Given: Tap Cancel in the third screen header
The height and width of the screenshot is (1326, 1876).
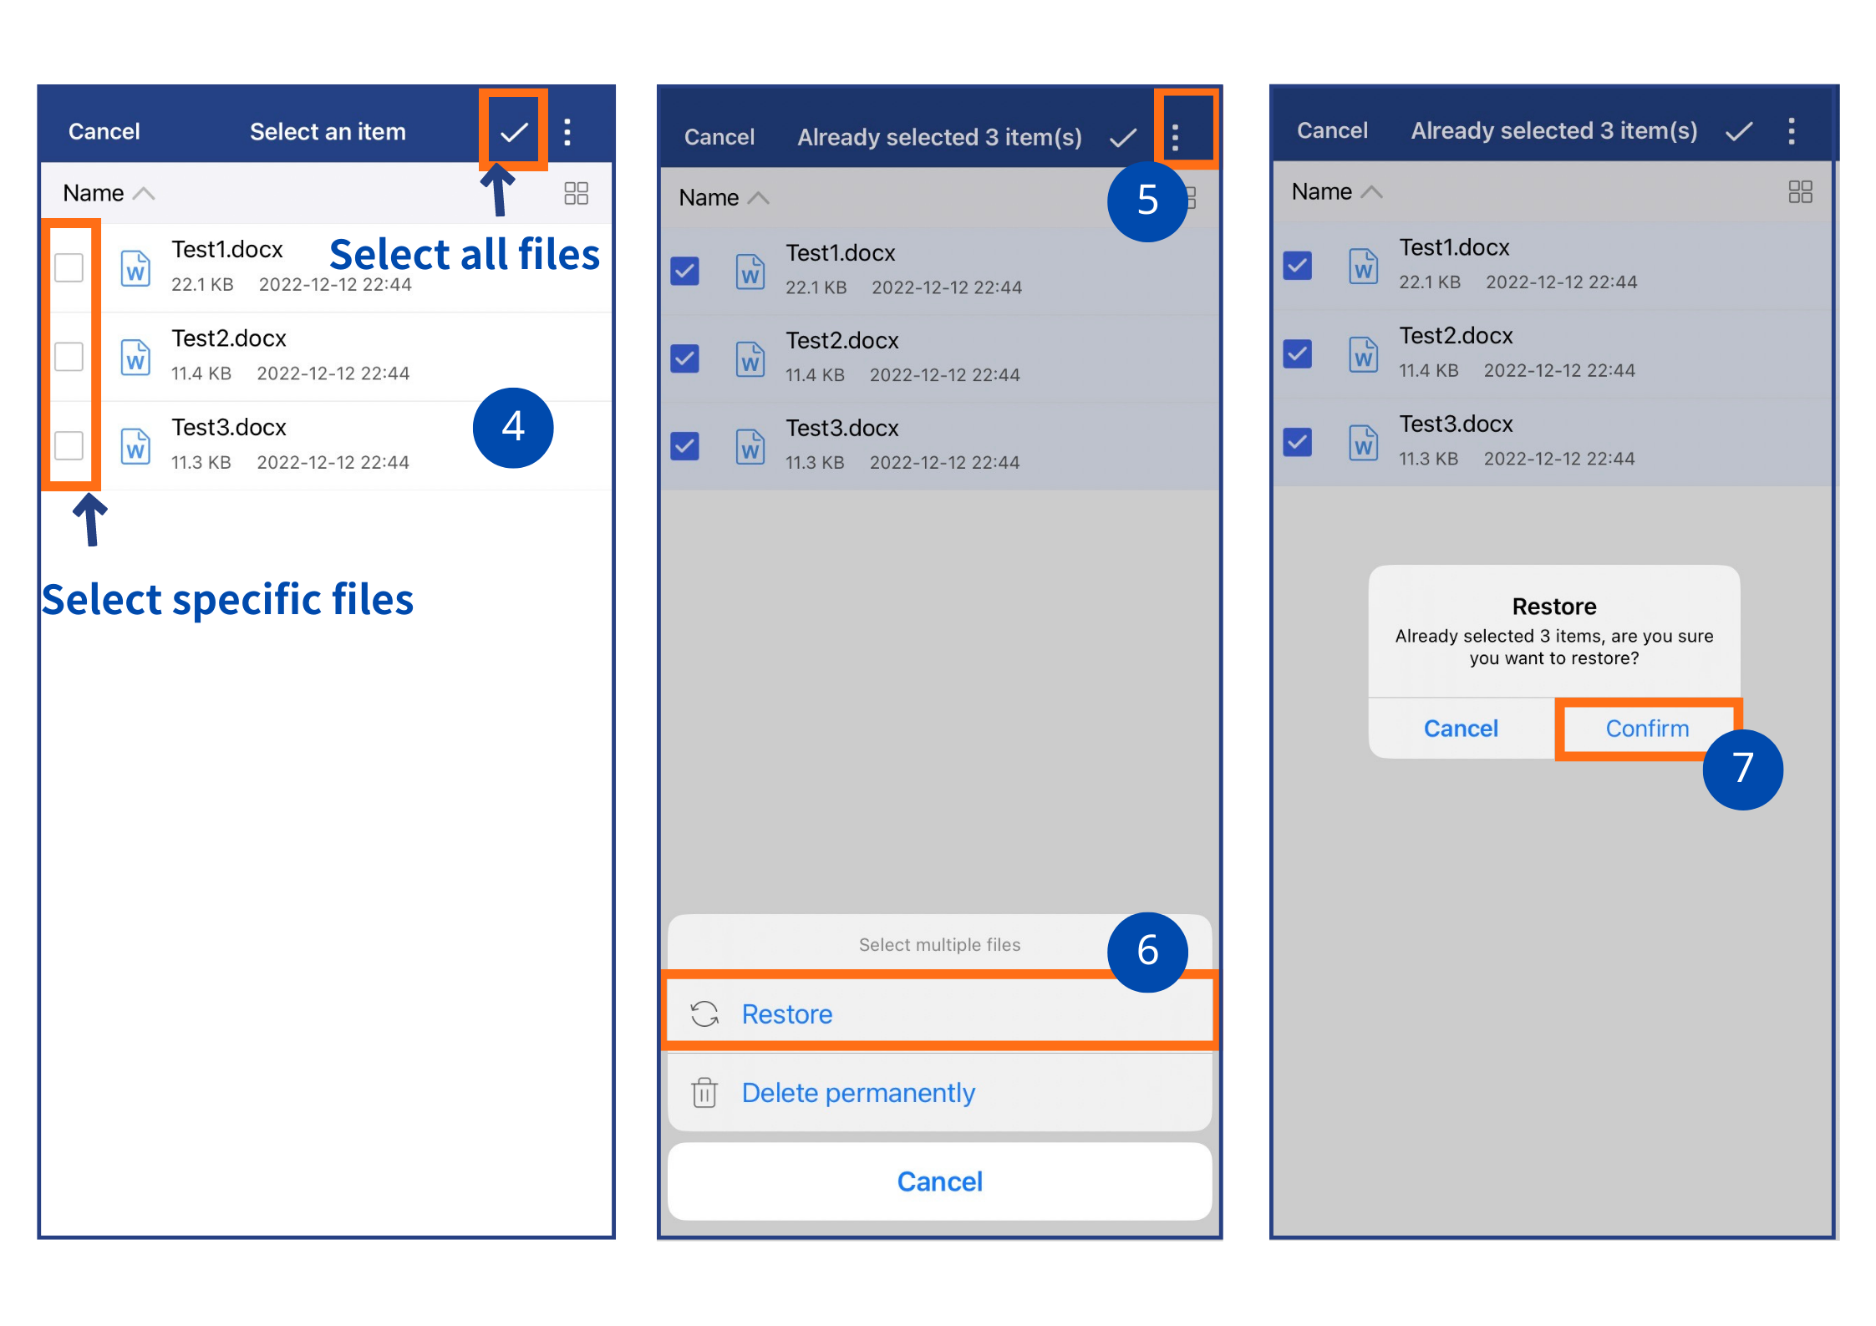Looking at the screenshot, I should click(1332, 131).
